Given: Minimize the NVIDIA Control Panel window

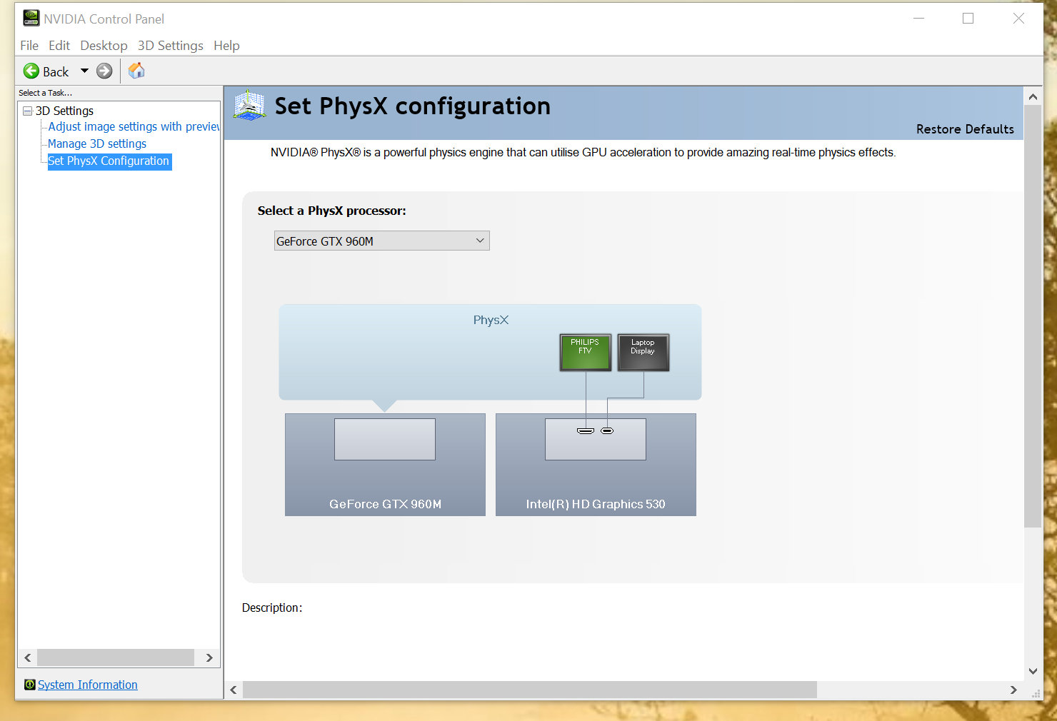Looking at the screenshot, I should point(918,19).
